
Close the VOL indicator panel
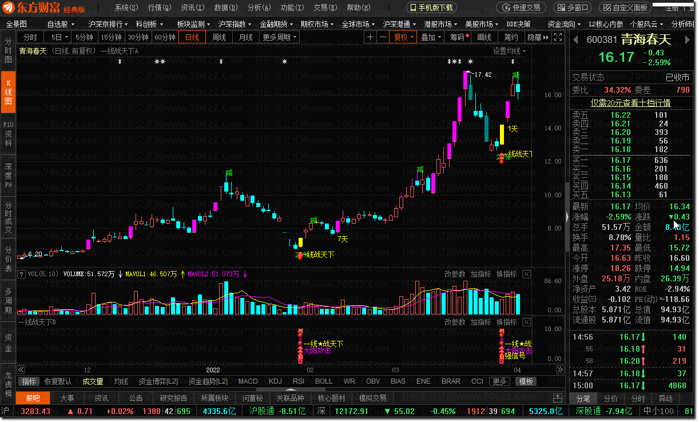click(526, 274)
